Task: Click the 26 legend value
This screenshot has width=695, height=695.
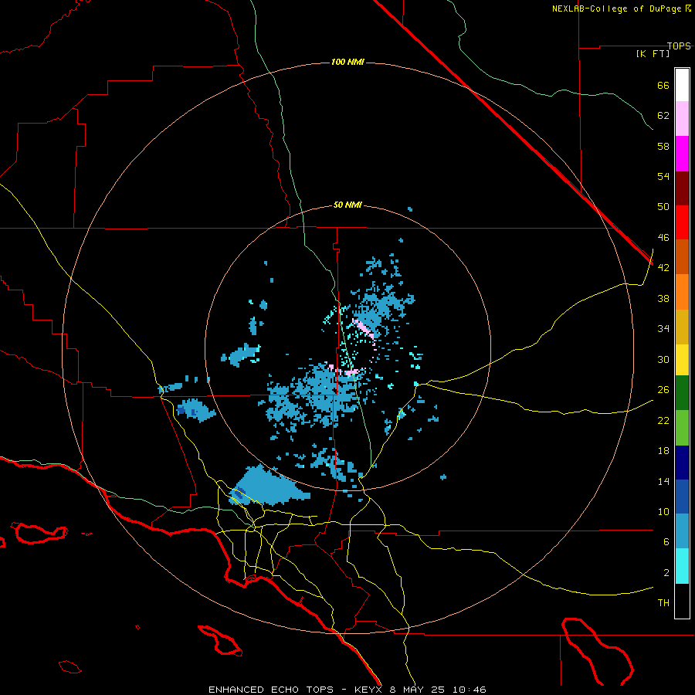Action: tap(663, 390)
